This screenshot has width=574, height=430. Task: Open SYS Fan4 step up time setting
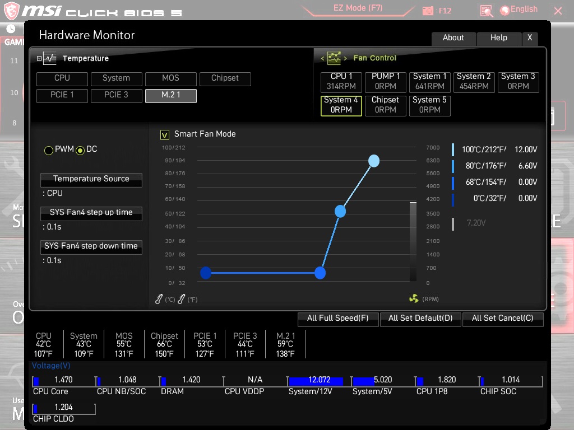pyautogui.click(x=91, y=213)
